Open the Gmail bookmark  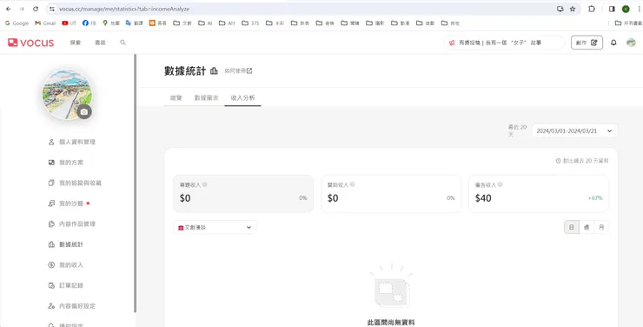45,23
